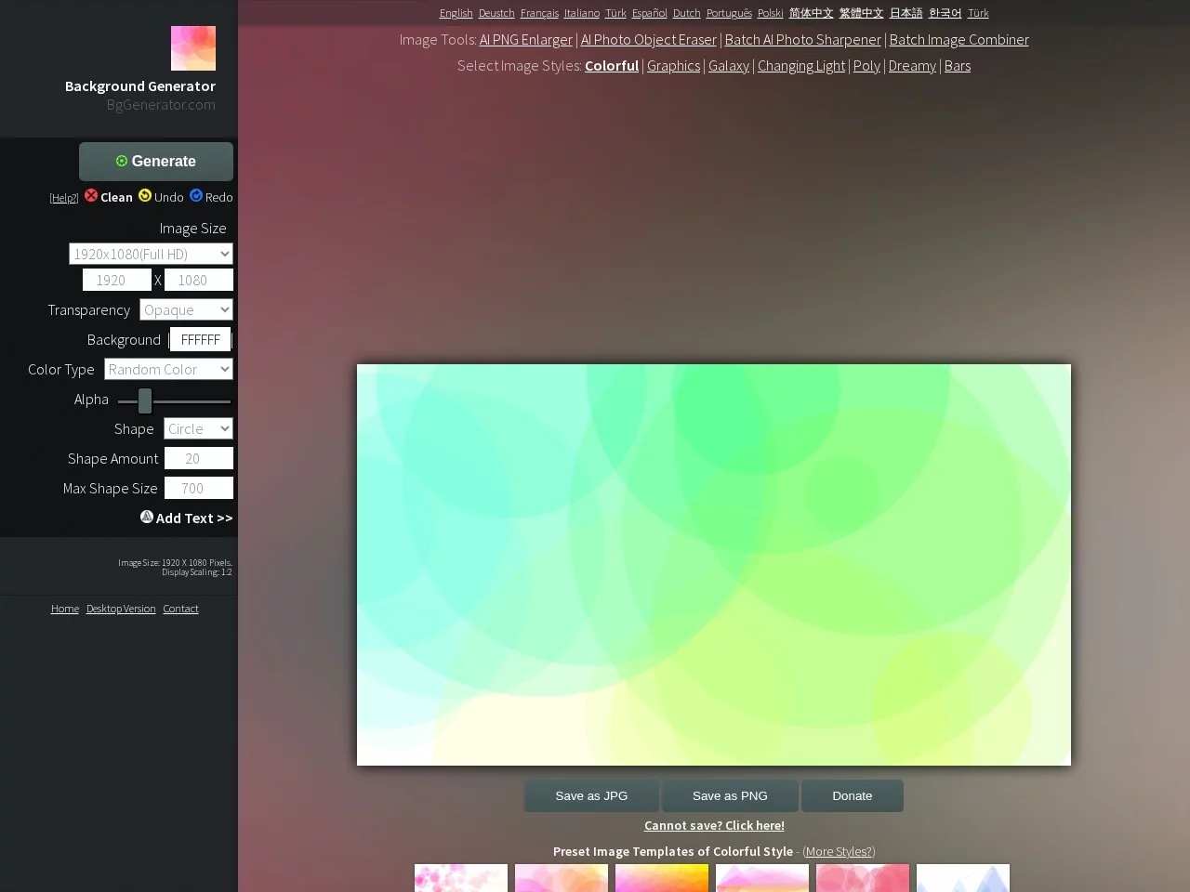Click the yellow Undo icon

(145, 195)
